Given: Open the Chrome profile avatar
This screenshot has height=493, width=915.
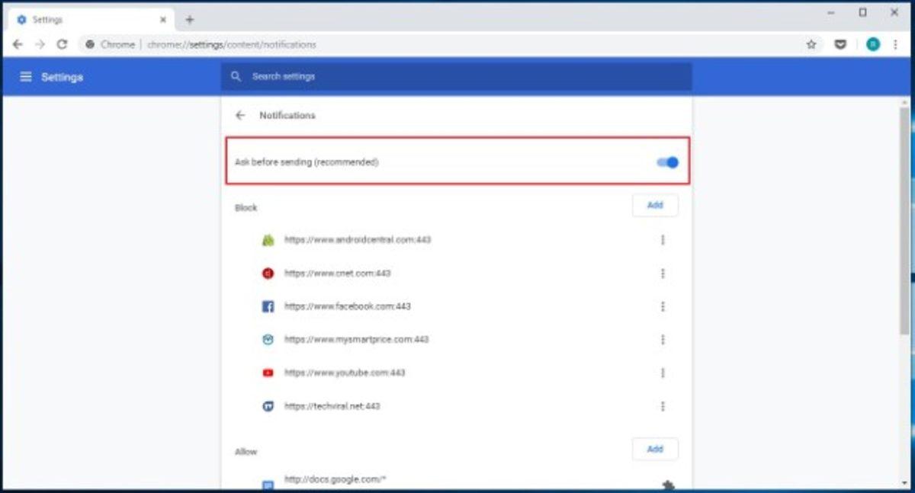Looking at the screenshot, I should pyautogui.click(x=872, y=45).
